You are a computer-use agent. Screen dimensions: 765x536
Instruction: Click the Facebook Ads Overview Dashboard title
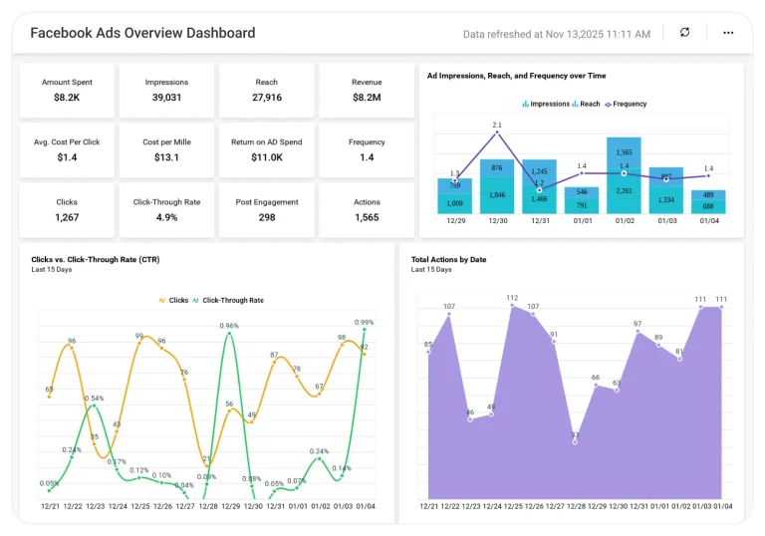(142, 33)
